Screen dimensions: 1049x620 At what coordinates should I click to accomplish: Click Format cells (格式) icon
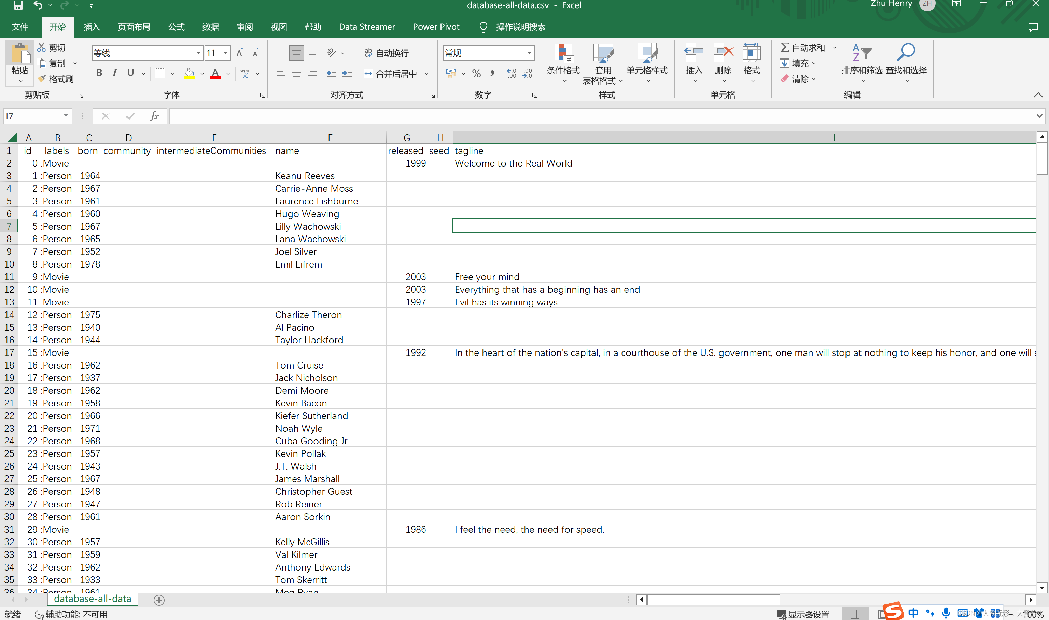click(x=751, y=54)
